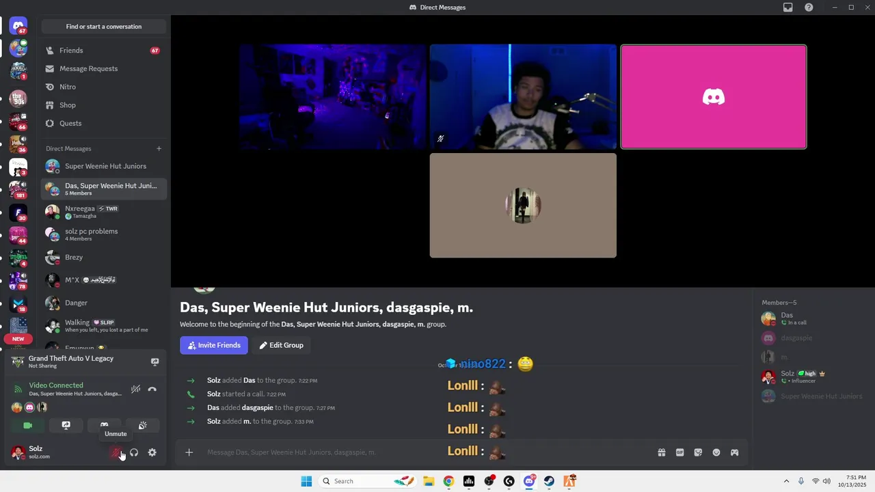Screen dimensions: 875x492
Task: Focus purple-lit room video tile
Action: [332, 97]
